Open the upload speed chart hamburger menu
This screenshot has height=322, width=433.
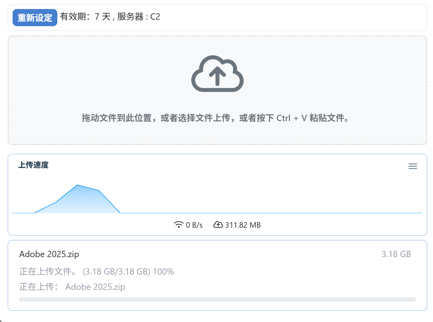click(413, 166)
